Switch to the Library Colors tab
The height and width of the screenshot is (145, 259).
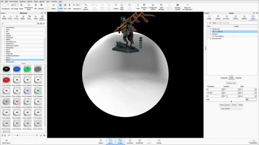coord(36,17)
